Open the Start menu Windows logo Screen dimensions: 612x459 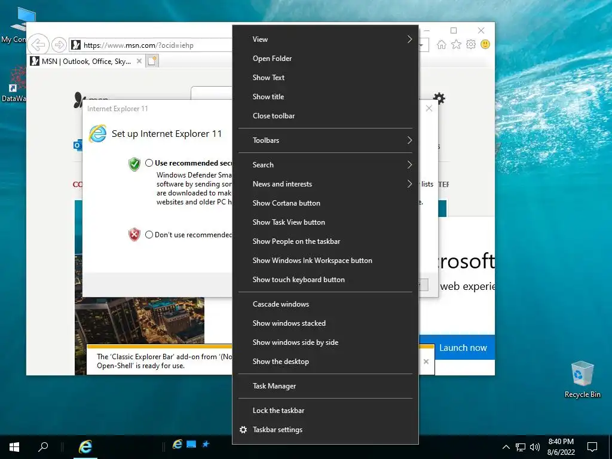coord(14,446)
